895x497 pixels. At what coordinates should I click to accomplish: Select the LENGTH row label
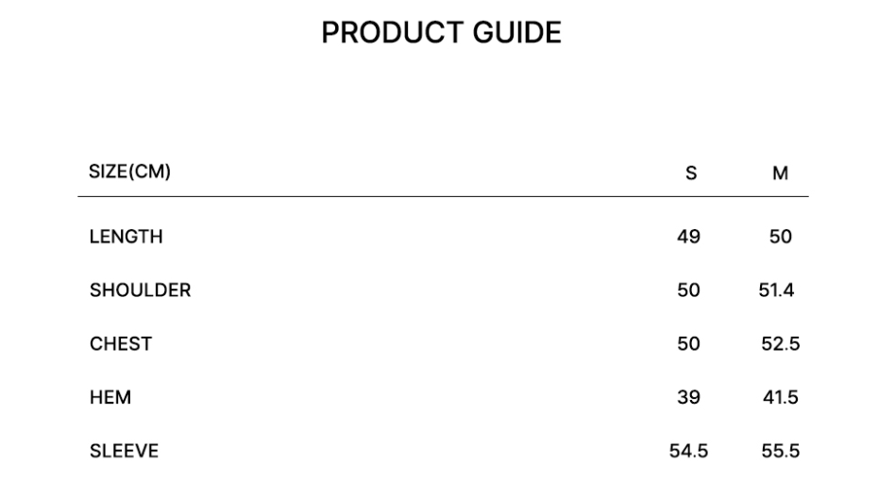[127, 237]
